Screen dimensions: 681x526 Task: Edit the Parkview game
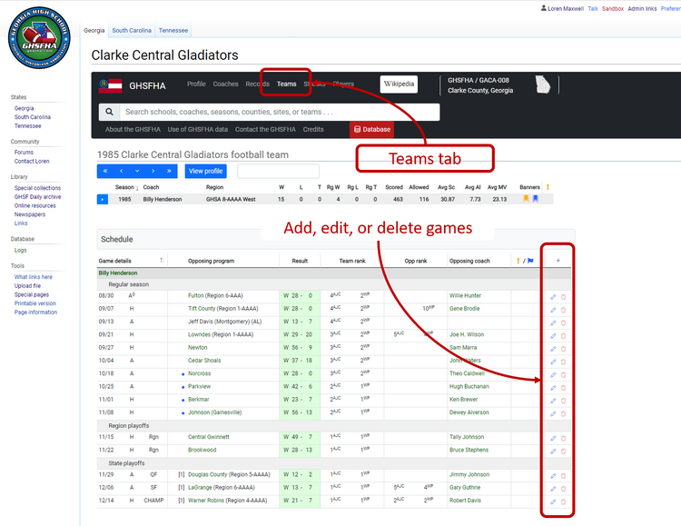553,388
